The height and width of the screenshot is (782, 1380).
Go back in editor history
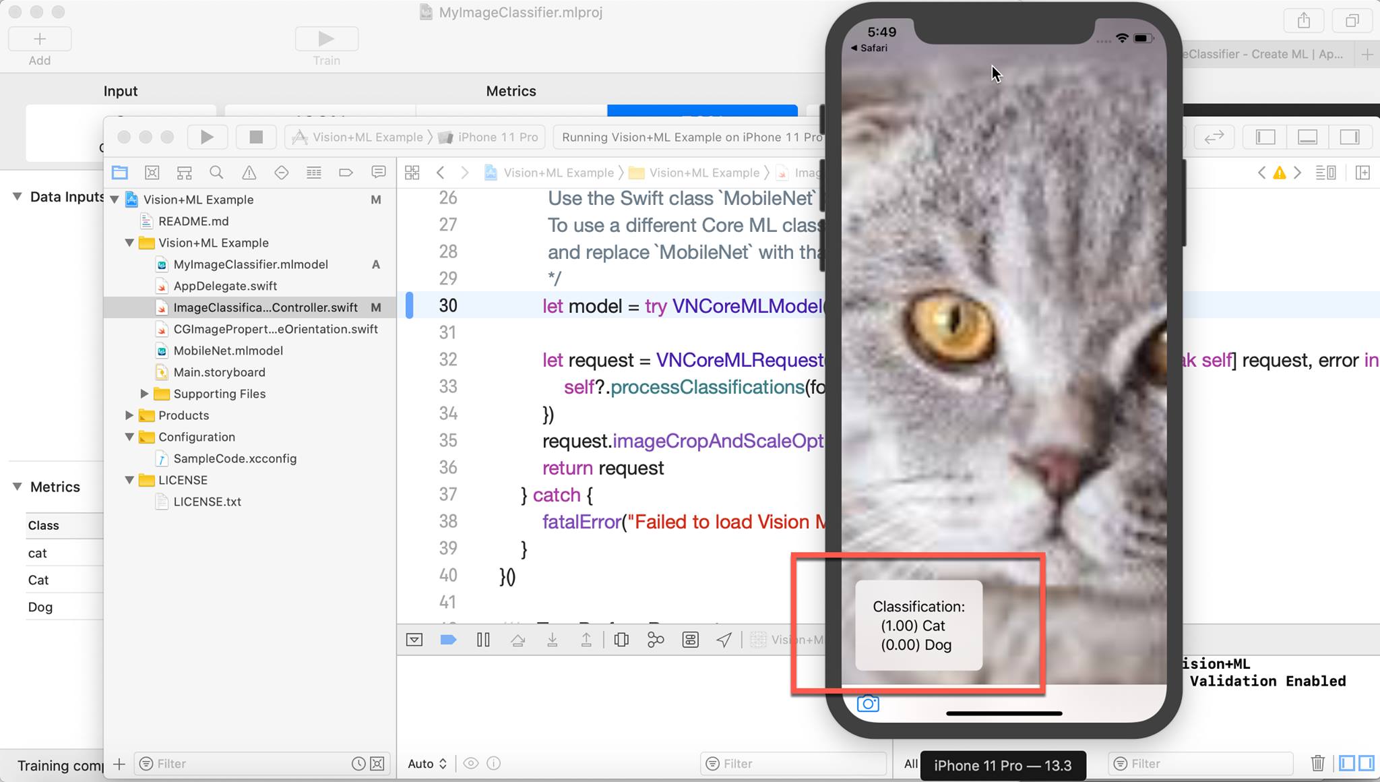[x=441, y=173]
